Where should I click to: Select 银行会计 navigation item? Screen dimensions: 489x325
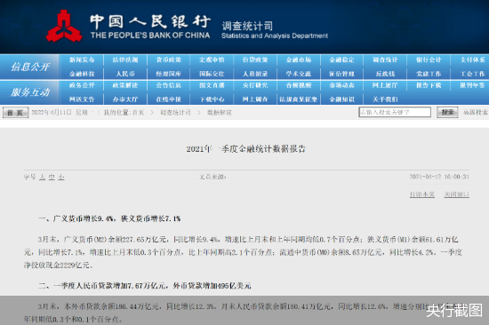pyautogui.click(x=429, y=59)
